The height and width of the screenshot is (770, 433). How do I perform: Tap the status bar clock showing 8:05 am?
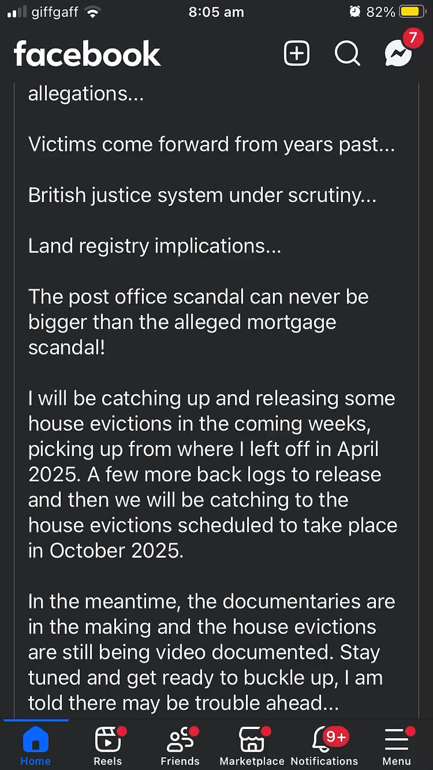coord(216,12)
